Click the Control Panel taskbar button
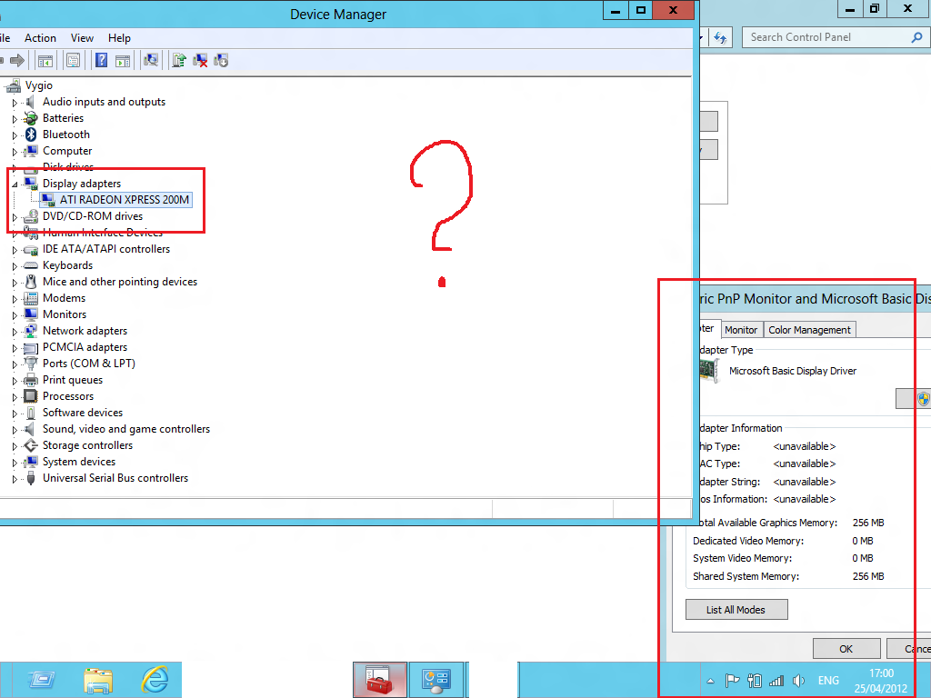Viewport: 931px width, 698px height. [x=436, y=680]
